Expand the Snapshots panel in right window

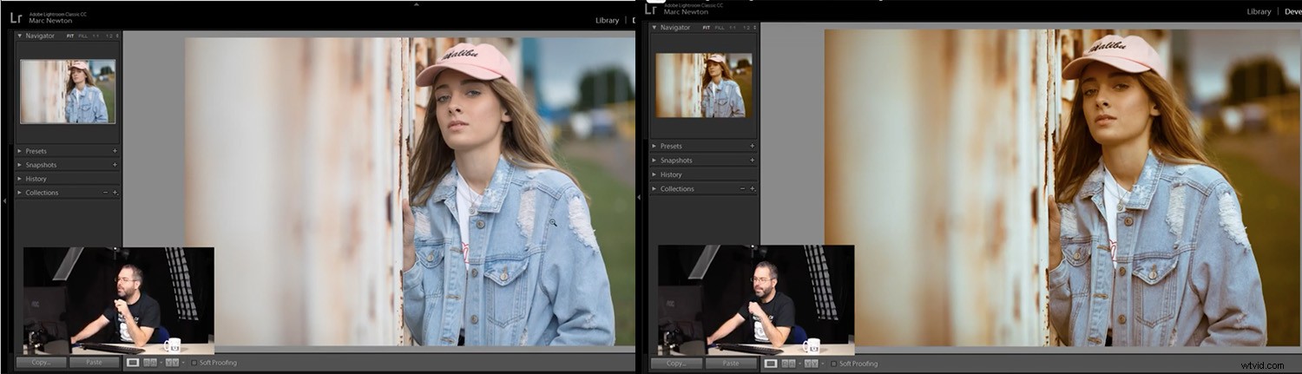(654, 161)
